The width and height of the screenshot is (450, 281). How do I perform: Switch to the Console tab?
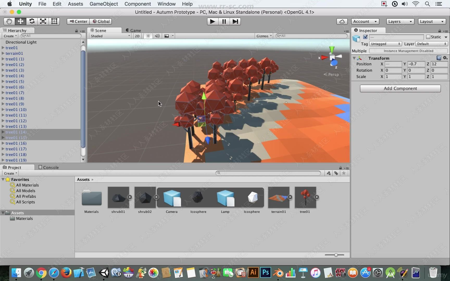pos(48,167)
